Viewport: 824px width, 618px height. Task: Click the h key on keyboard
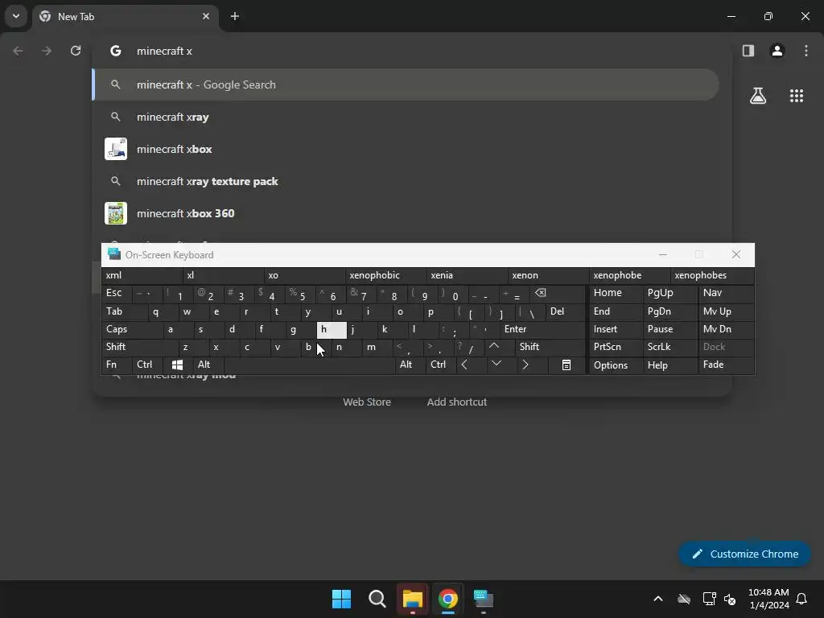(x=332, y=329)
